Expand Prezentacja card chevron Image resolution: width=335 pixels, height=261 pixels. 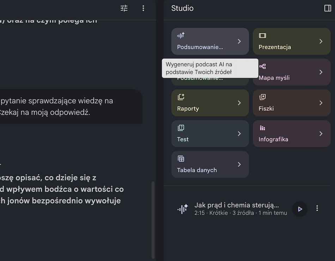click(321, 42)
